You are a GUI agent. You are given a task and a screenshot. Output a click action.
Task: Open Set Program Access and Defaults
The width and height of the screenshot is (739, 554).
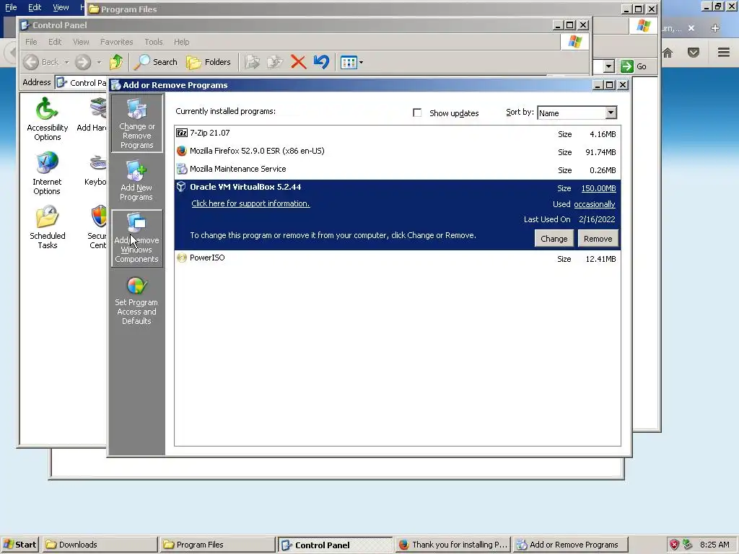(136, 299)
